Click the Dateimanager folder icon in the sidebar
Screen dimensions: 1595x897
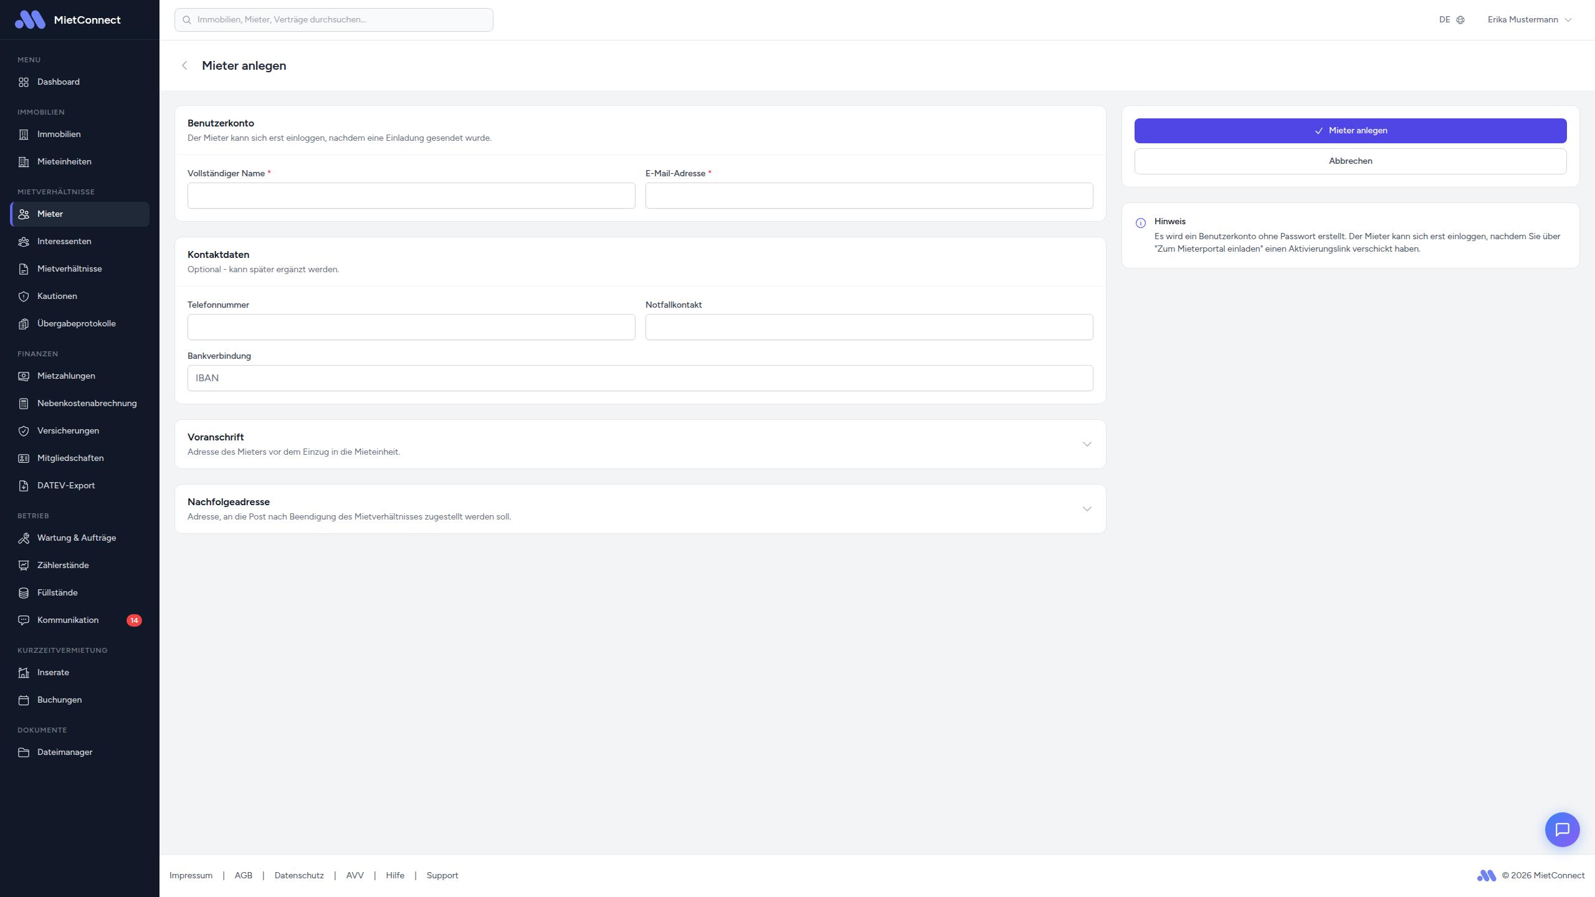pyautogui.click(x=24, y=752)
